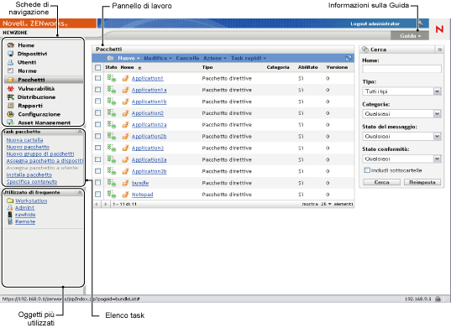
Task: Click the red Novell N logo
Action: (439, 29)
